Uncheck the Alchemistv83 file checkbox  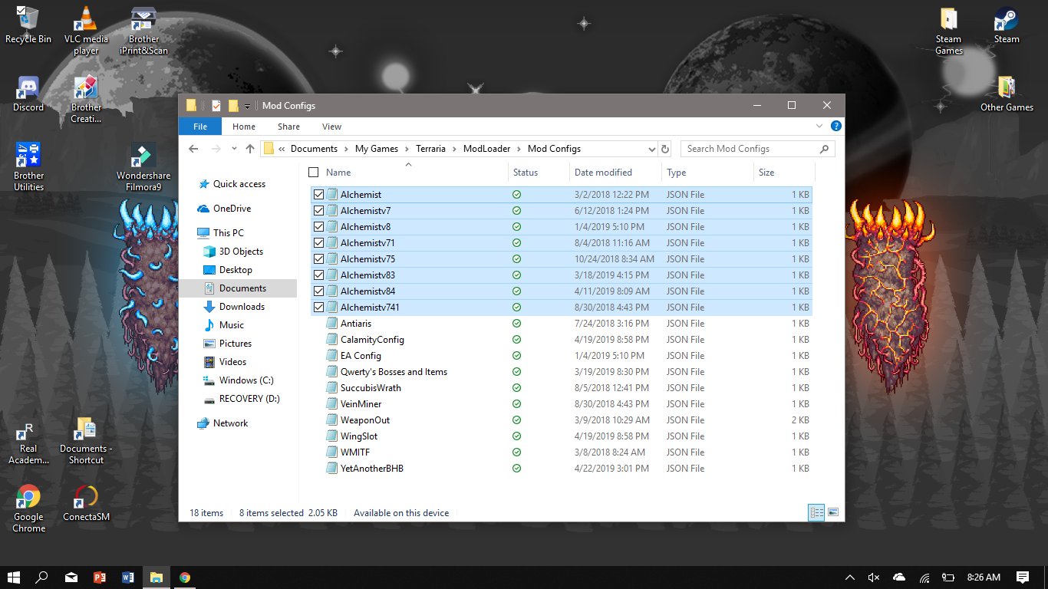click(x=319, y=275)
